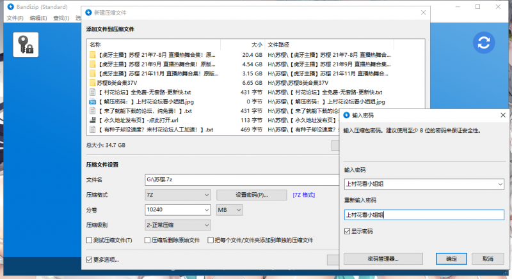Click the blue refresh circular icon

click(484, 43)
